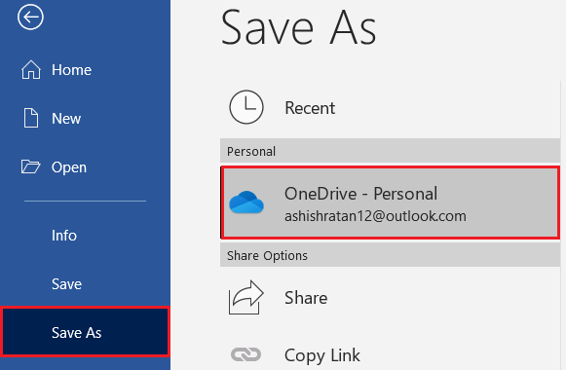Select New in the sidebar
Image resolution: width=566 pixels, height=370 pixels.
(66, 118)
